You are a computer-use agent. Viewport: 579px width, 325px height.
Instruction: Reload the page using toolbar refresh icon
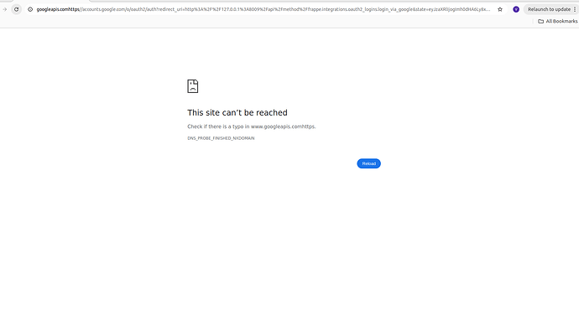pos(16,9)
